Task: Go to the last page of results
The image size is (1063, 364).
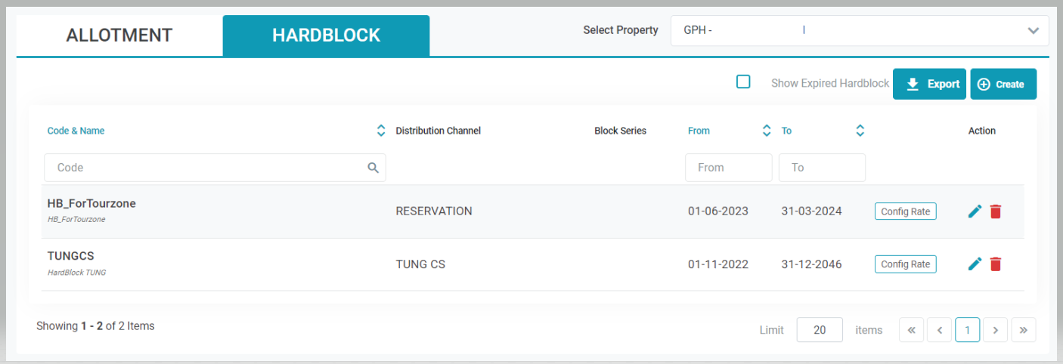Action: click(1023, 330)
